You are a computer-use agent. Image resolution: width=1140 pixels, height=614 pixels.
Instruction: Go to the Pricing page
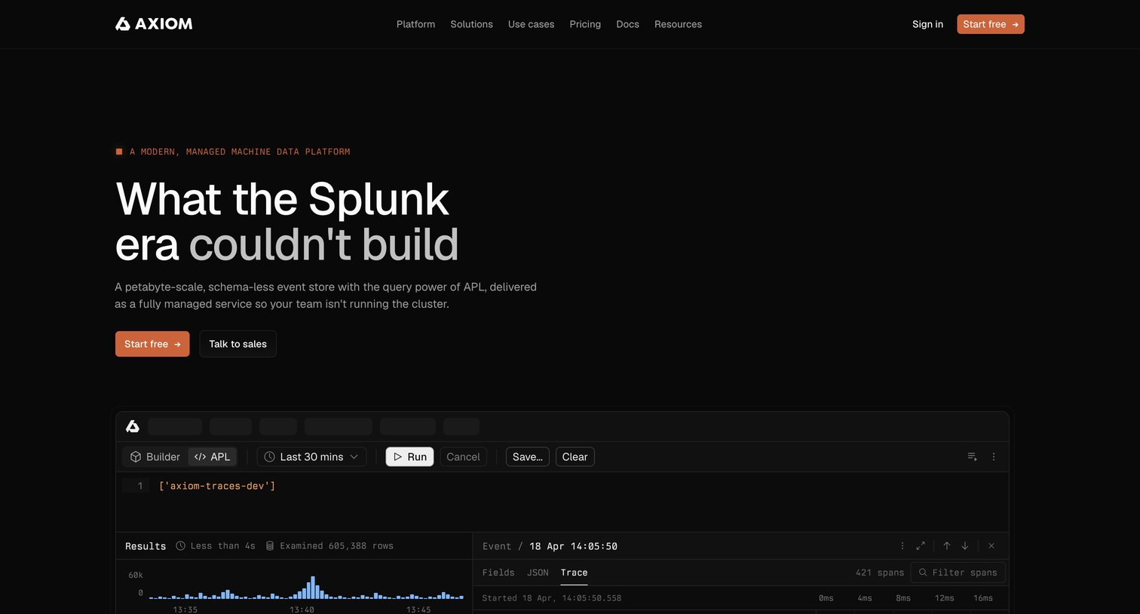(x=585, y=24)
